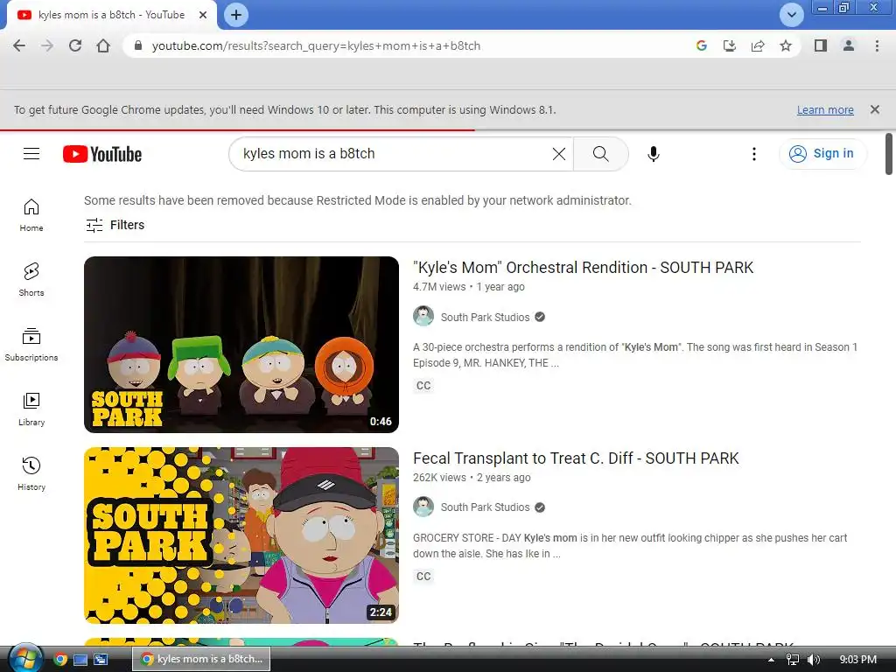Open the tab search dropdown arrow

[791, 15]
